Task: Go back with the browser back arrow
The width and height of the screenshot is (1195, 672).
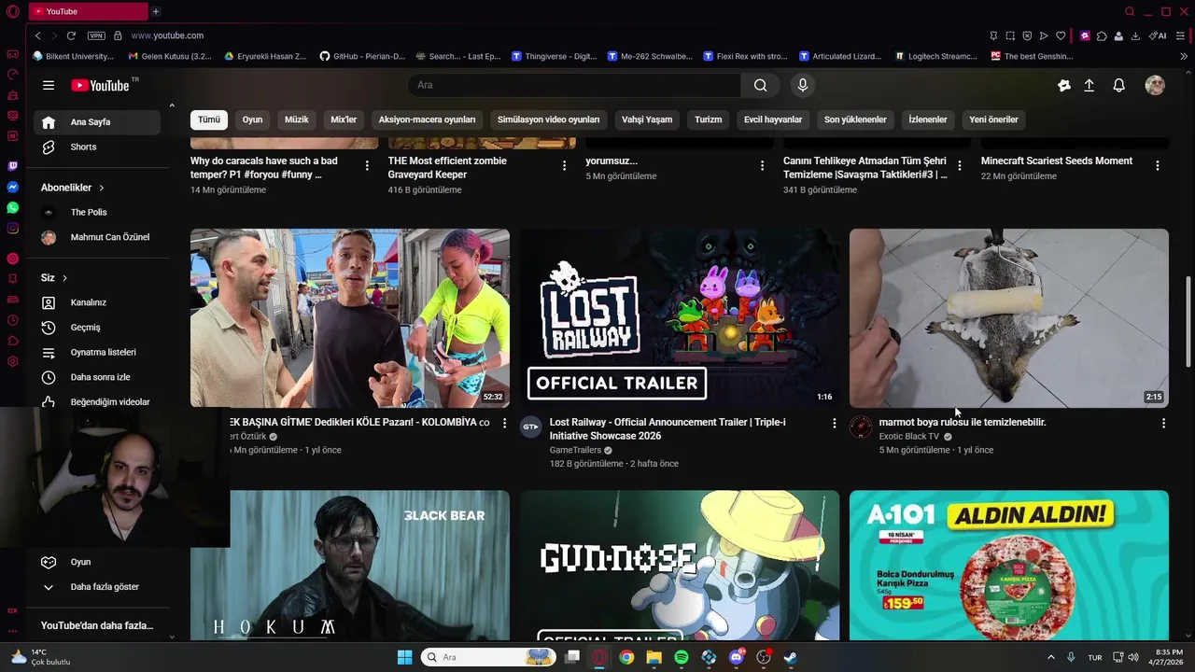Action: pyautogui.click(x=37, y=35)
